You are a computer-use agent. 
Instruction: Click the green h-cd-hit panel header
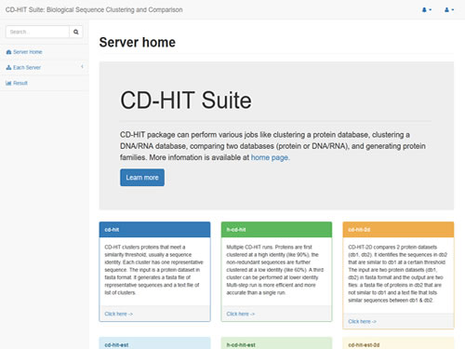tap(276, 230)
